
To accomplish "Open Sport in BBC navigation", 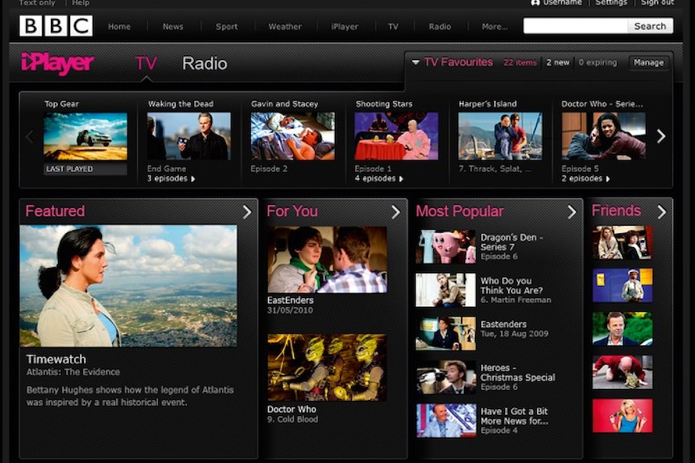I will pos(226,27).
